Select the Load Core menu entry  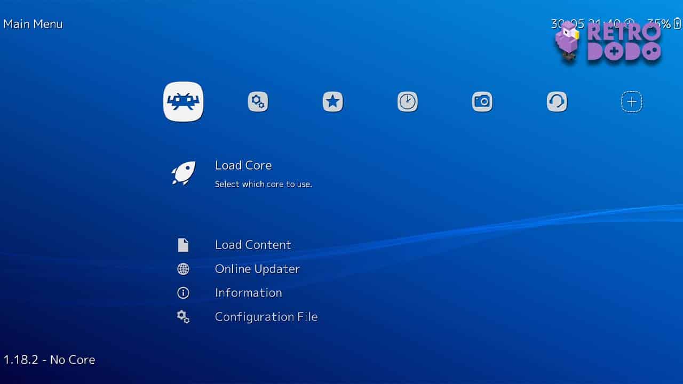tap(243, 165)
